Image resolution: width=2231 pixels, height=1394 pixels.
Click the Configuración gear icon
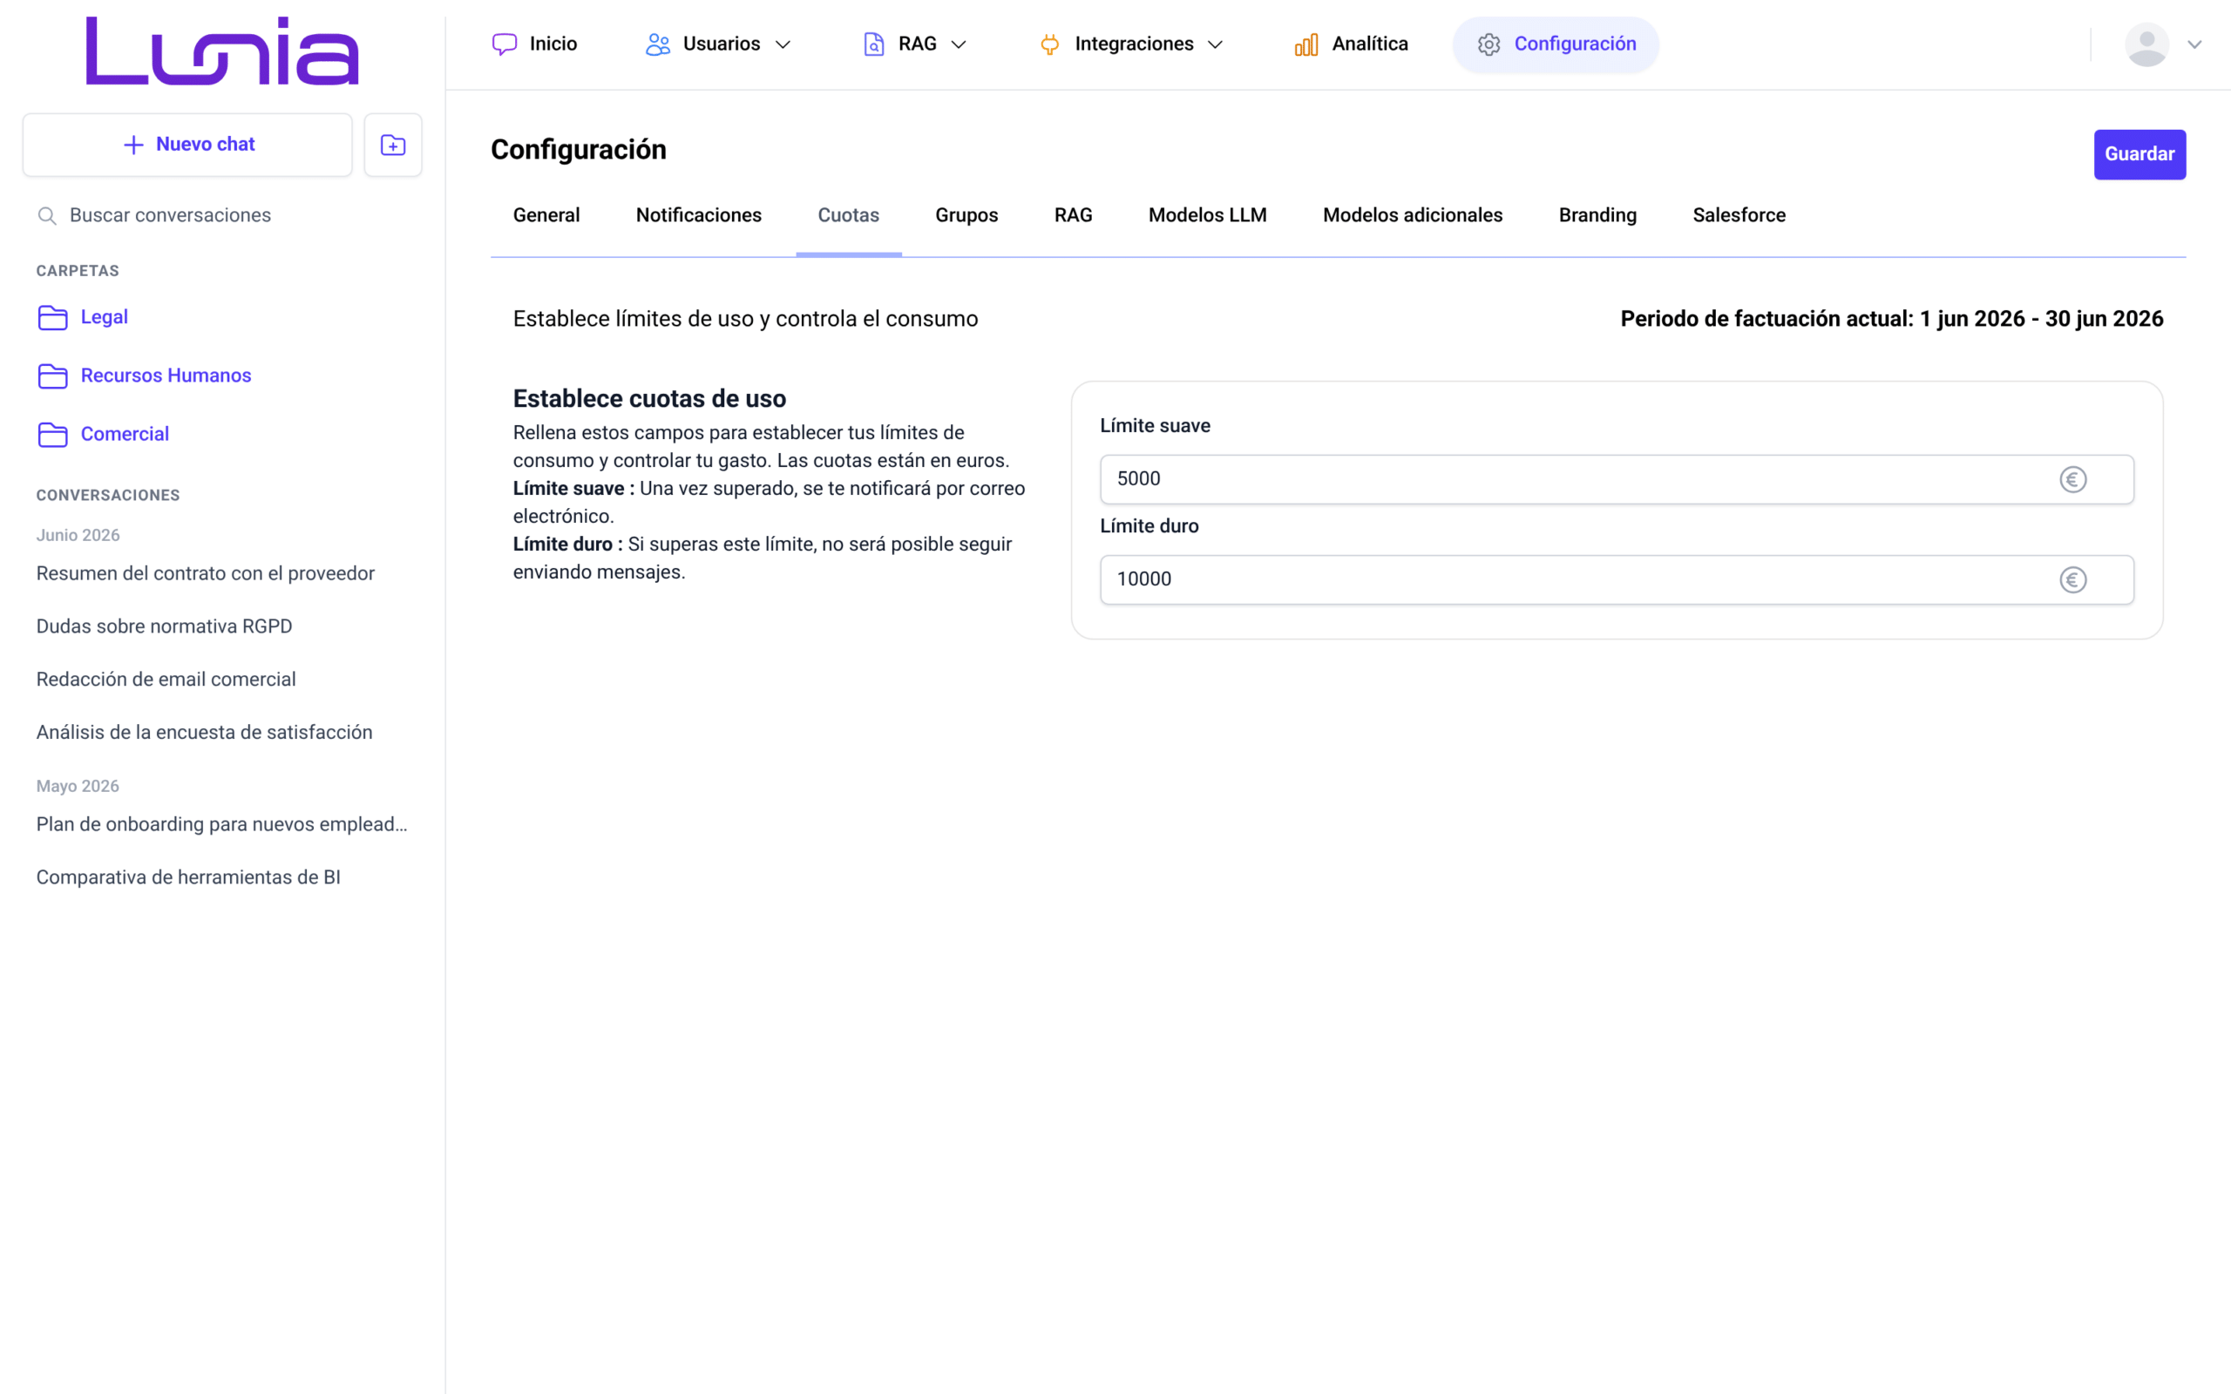1488,44
